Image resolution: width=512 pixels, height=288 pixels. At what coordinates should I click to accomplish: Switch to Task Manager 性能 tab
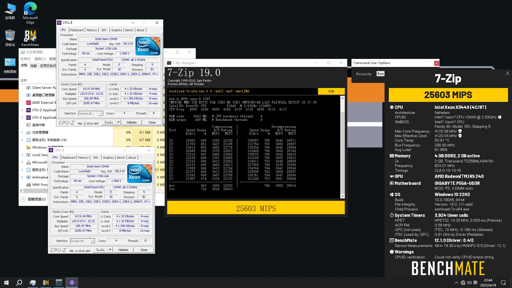click(34, 66)
